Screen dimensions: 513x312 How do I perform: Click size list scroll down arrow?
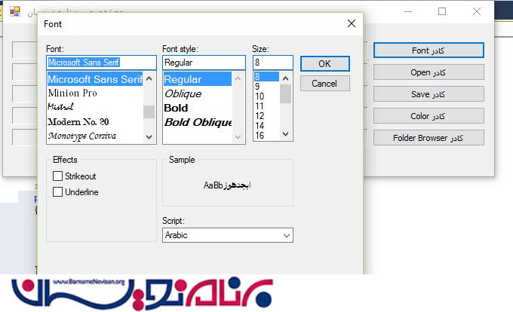point(286,134)
